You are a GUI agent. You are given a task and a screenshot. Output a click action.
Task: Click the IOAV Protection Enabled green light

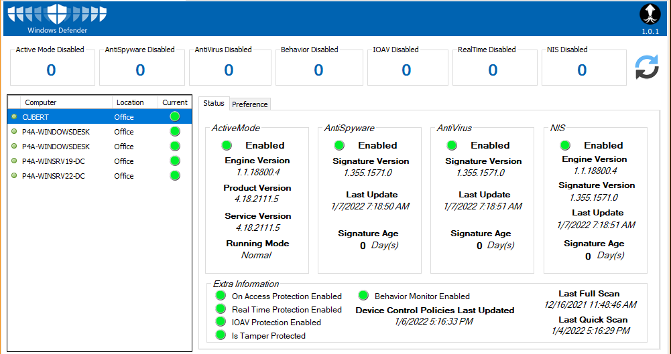221,322
